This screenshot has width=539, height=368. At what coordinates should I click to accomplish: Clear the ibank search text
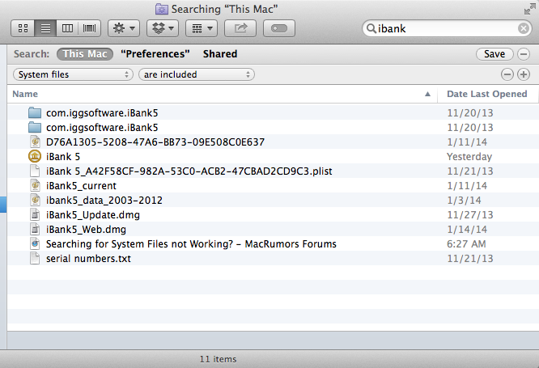click(524, 28)
